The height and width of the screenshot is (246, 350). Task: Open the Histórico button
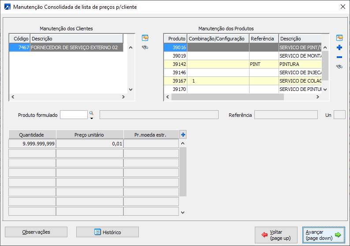[108, 232]
